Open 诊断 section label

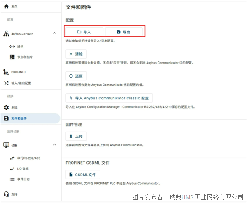14,146
